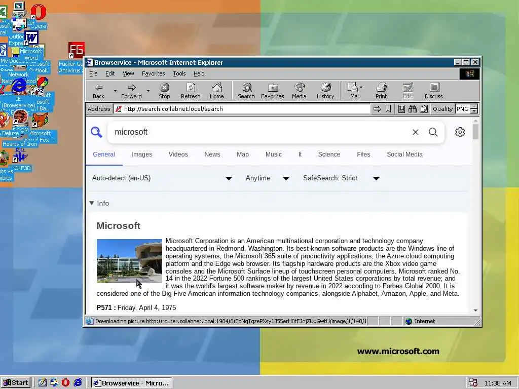Click Browservice taskbar button
The width and height of the screenshot is (519, 389).
pos(132,383)
